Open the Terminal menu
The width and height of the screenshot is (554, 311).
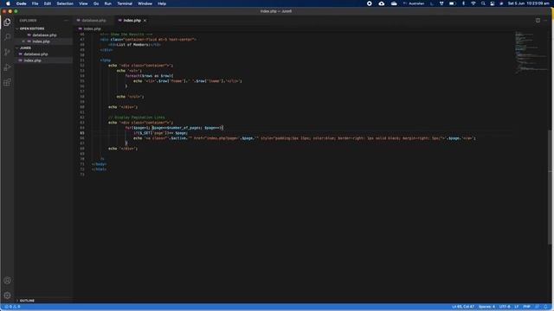click(125, 3)
